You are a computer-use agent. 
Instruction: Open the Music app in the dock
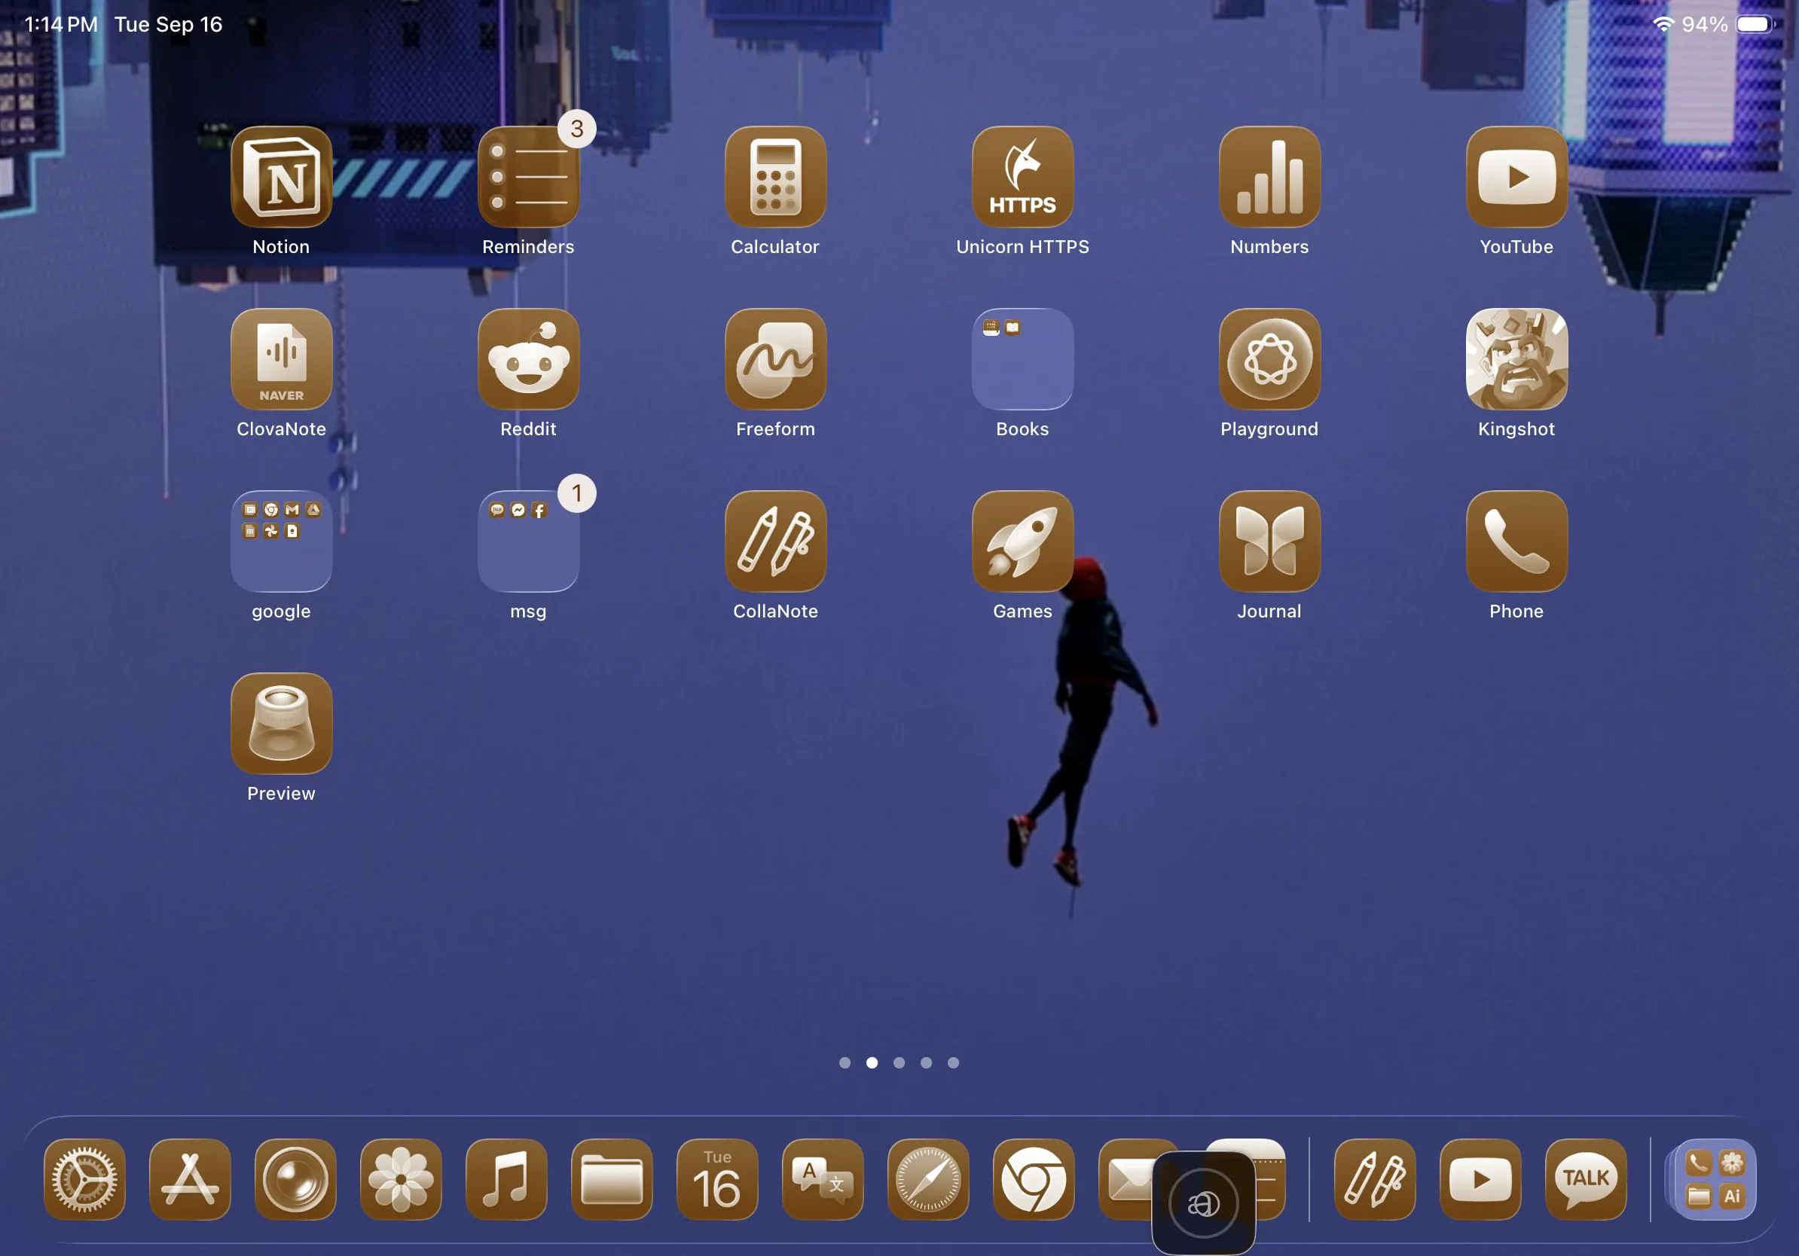[506, 1179]
